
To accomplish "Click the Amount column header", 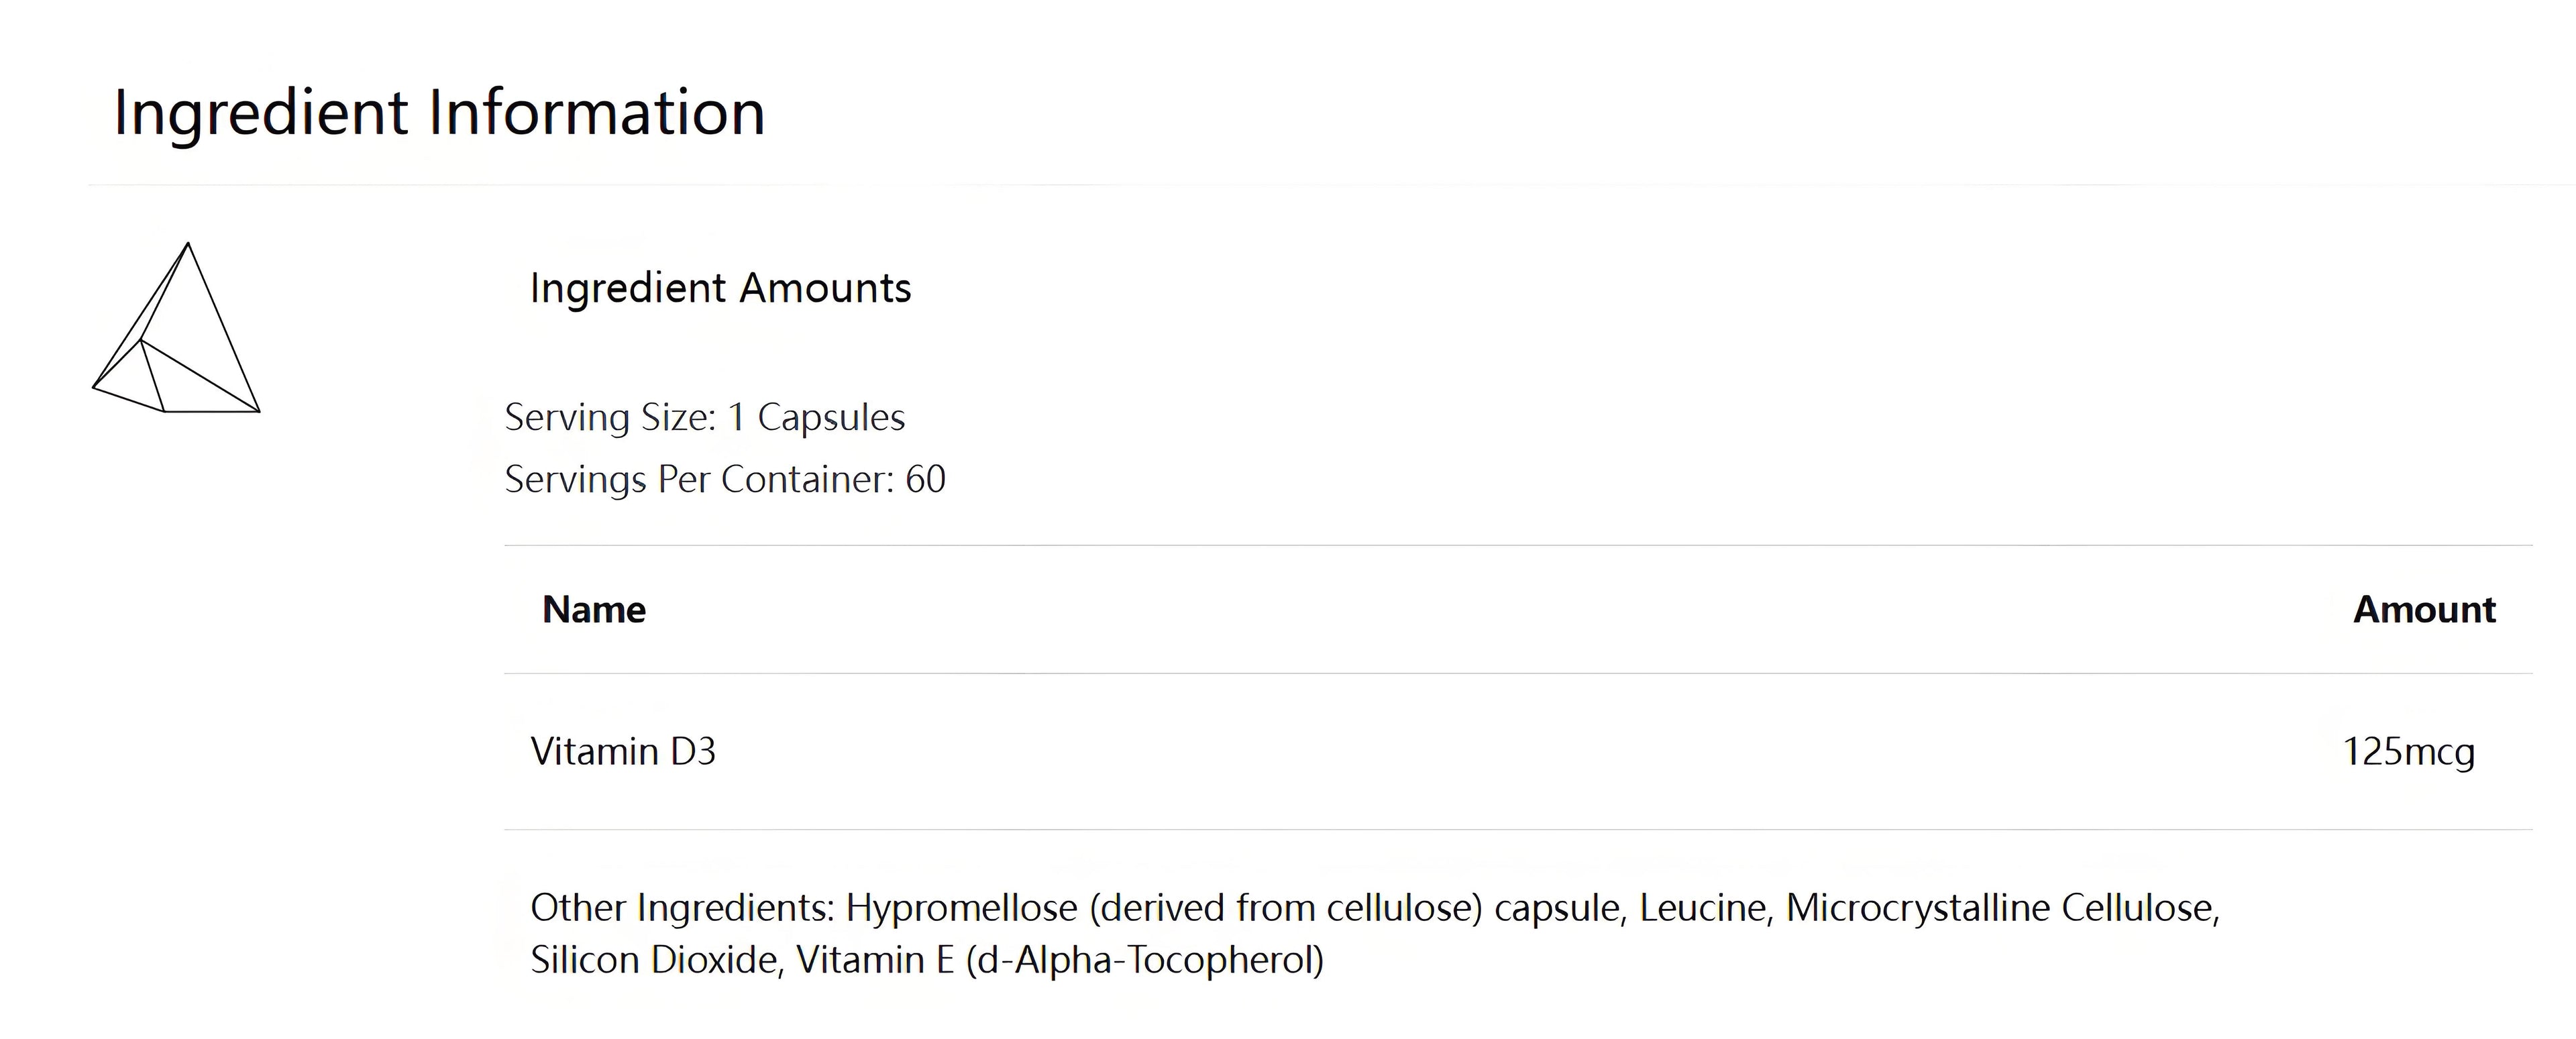I will click(x=2424, y=609).
